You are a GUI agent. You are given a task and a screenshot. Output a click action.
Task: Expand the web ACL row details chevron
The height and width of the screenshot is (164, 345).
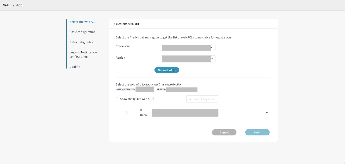[267, 113]
